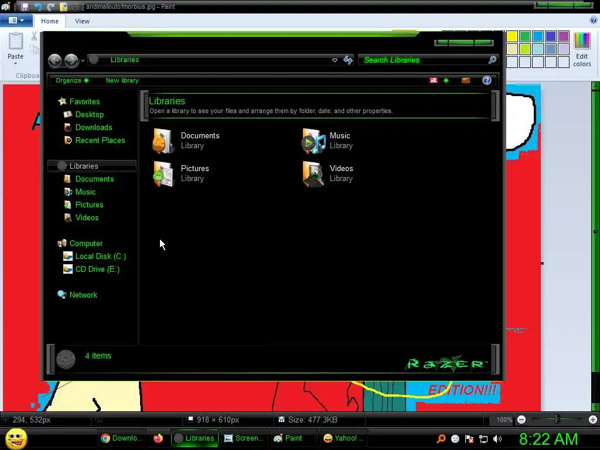Image resolution: width=600 pixels, height=450 pixels.
Task: Click the Save icon in Paint's quick access toolbar
Action: (x=25, y=6)
